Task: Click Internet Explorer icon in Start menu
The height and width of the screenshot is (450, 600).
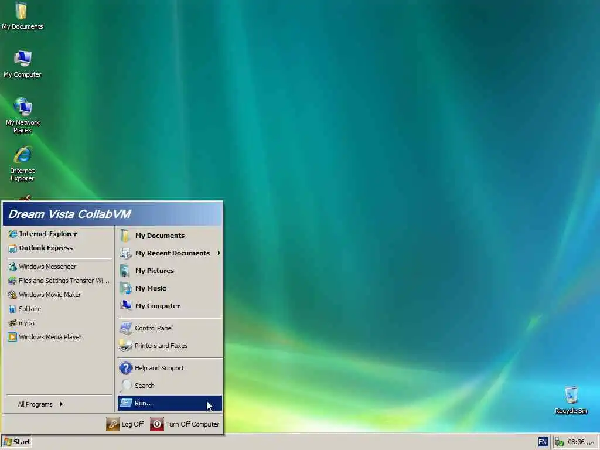Action: coord(13,234)
